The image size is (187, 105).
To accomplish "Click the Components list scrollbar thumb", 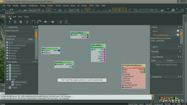I will coord(36,34).
